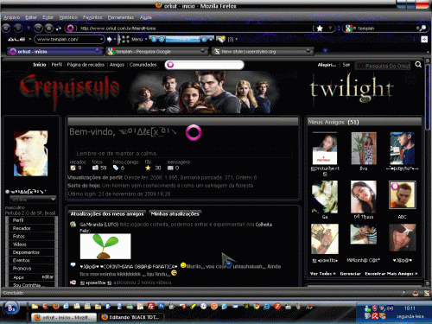Click the fotos count icon
432x324 pixels.
point(95,168)
